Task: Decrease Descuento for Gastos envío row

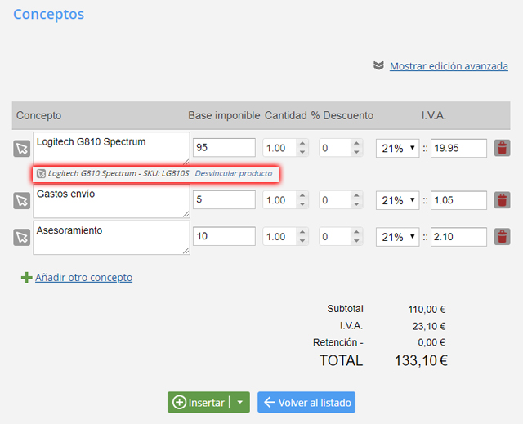Action: coord(355,204)
